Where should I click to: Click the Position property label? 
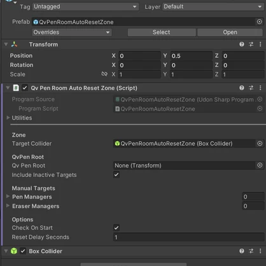21,55
